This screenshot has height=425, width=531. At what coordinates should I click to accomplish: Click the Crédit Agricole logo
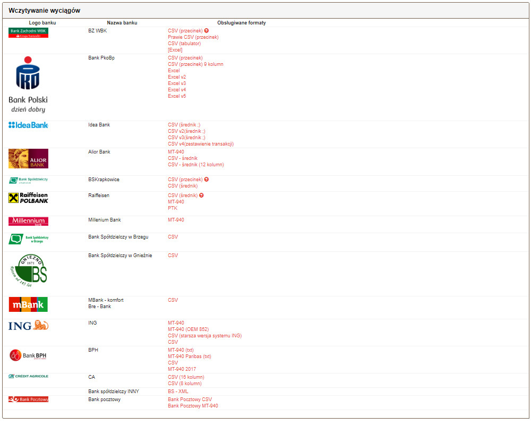[x=29, y=376]
